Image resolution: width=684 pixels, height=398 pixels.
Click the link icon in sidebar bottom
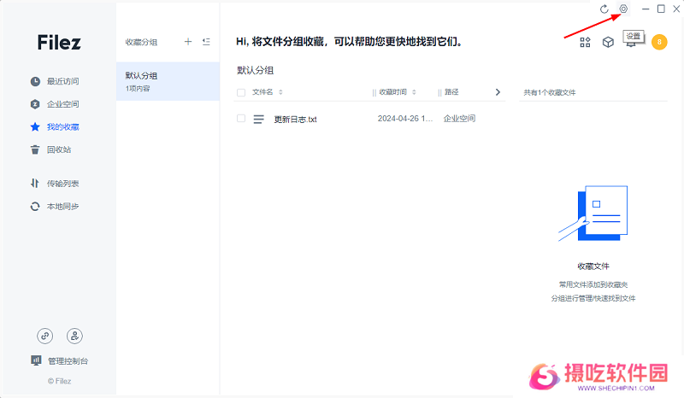45,337
